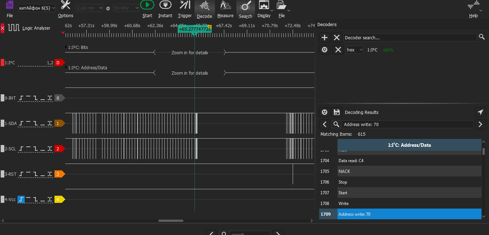Screen dimensions: 489x235
Task: Expand the Display menu dropdown
Action: [x=272, y=10]
